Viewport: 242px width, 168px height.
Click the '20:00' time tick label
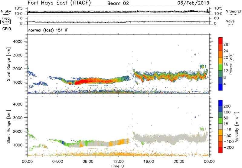179,162
